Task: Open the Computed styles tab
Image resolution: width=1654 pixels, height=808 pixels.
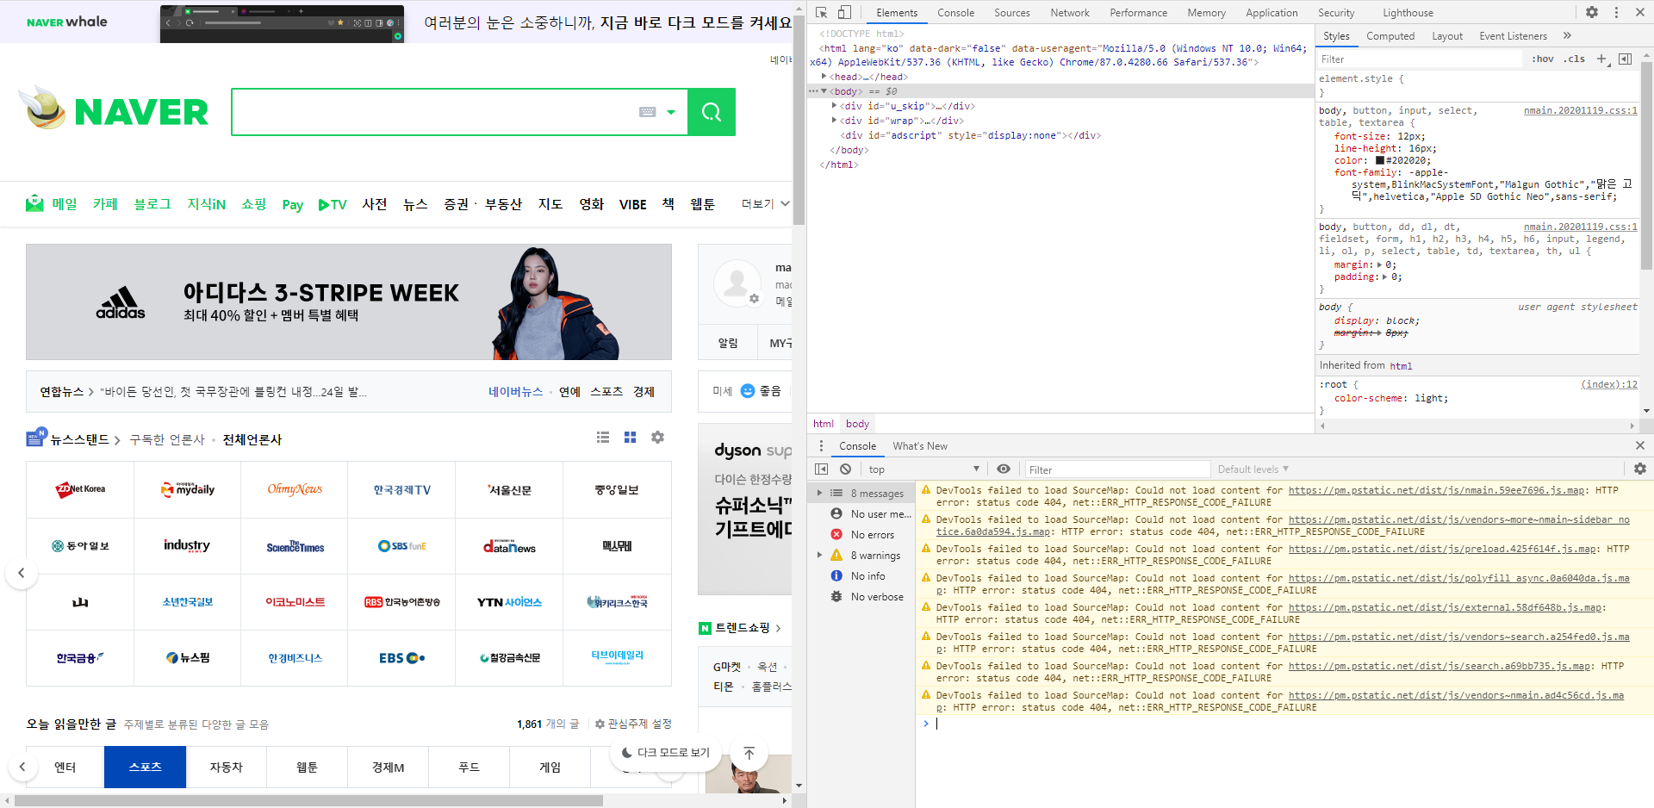Action: (1390, 35)
